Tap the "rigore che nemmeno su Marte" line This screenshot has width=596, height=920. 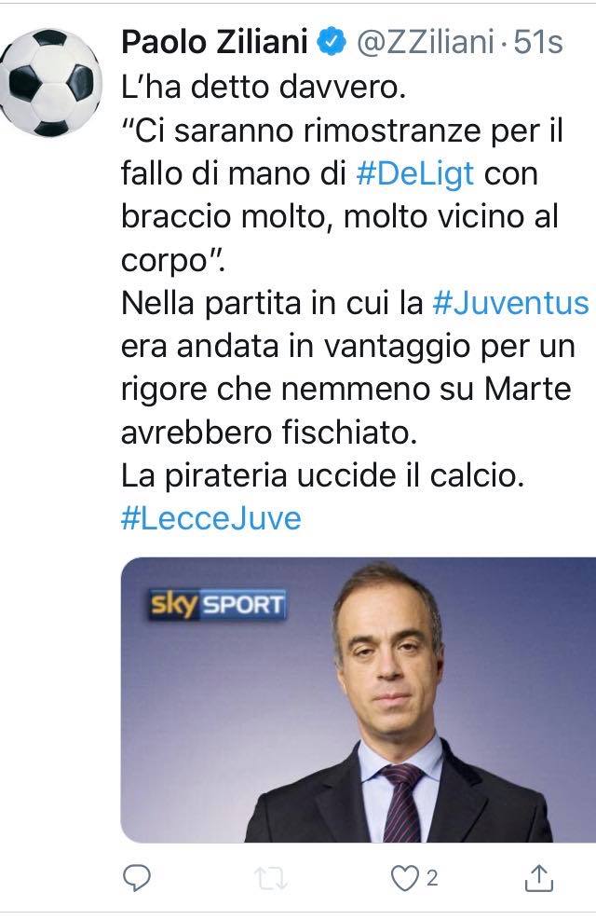point(345,389)
